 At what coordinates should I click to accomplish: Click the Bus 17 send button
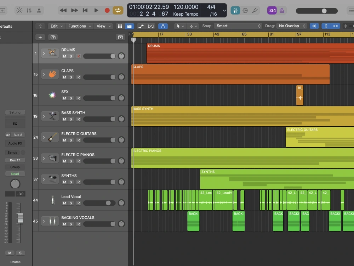pyautogui.click(x=15, y=160)
